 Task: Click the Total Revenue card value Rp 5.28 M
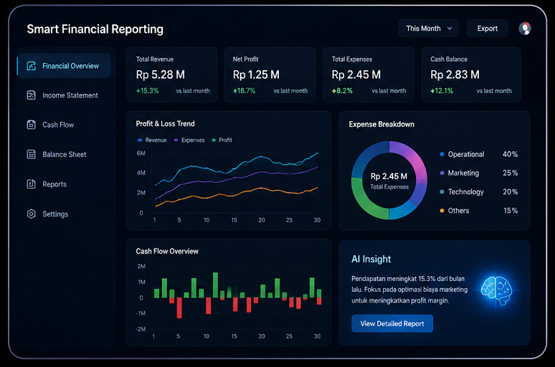[161, 75]
